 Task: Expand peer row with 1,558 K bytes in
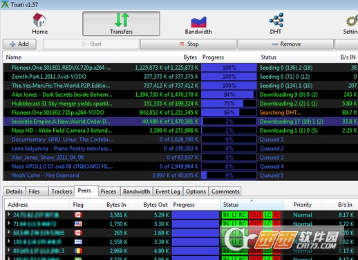(x=9, y=241)
